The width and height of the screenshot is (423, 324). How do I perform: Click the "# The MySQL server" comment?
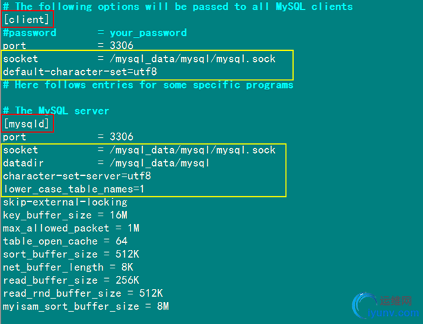click(x=56, y=111)
